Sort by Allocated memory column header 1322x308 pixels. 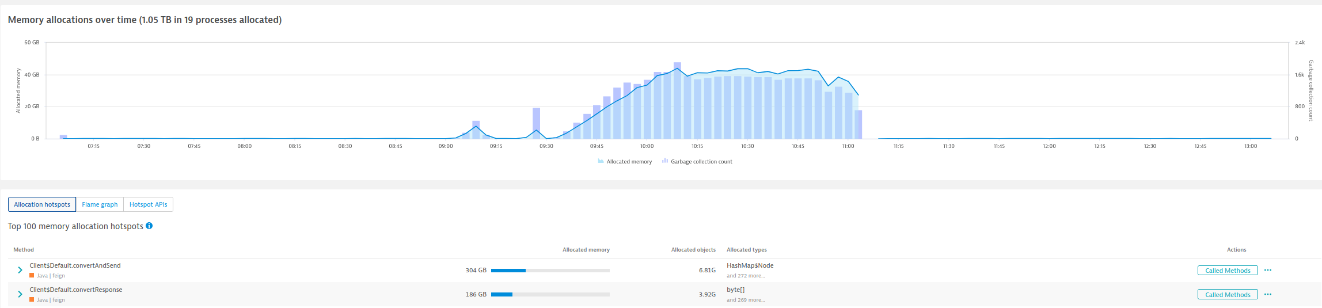point(586,250)
